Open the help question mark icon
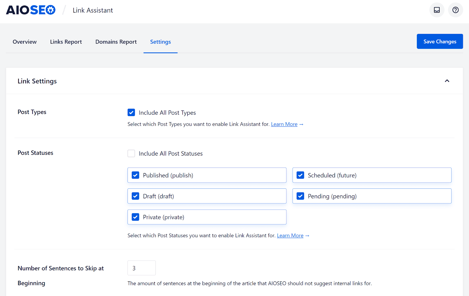Screen dimensions: 469x296 456,10
